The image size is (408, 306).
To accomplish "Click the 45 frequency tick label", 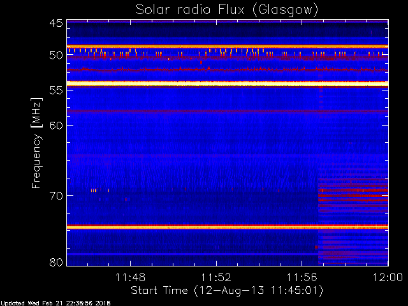I will click(x=56, y=23).
